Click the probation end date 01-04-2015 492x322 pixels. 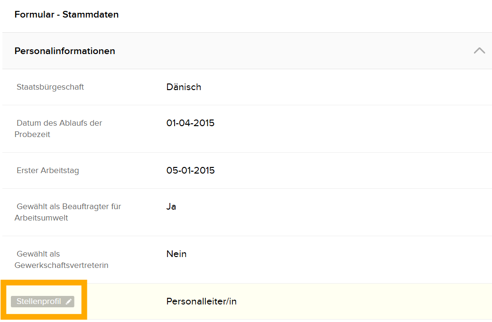[x=190, y=123]
